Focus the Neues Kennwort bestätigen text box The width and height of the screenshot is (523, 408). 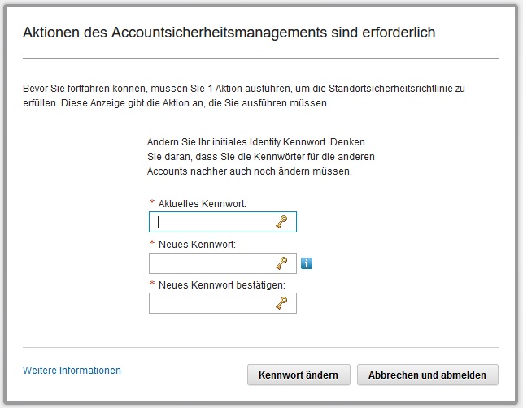click(x=213, y=303)
